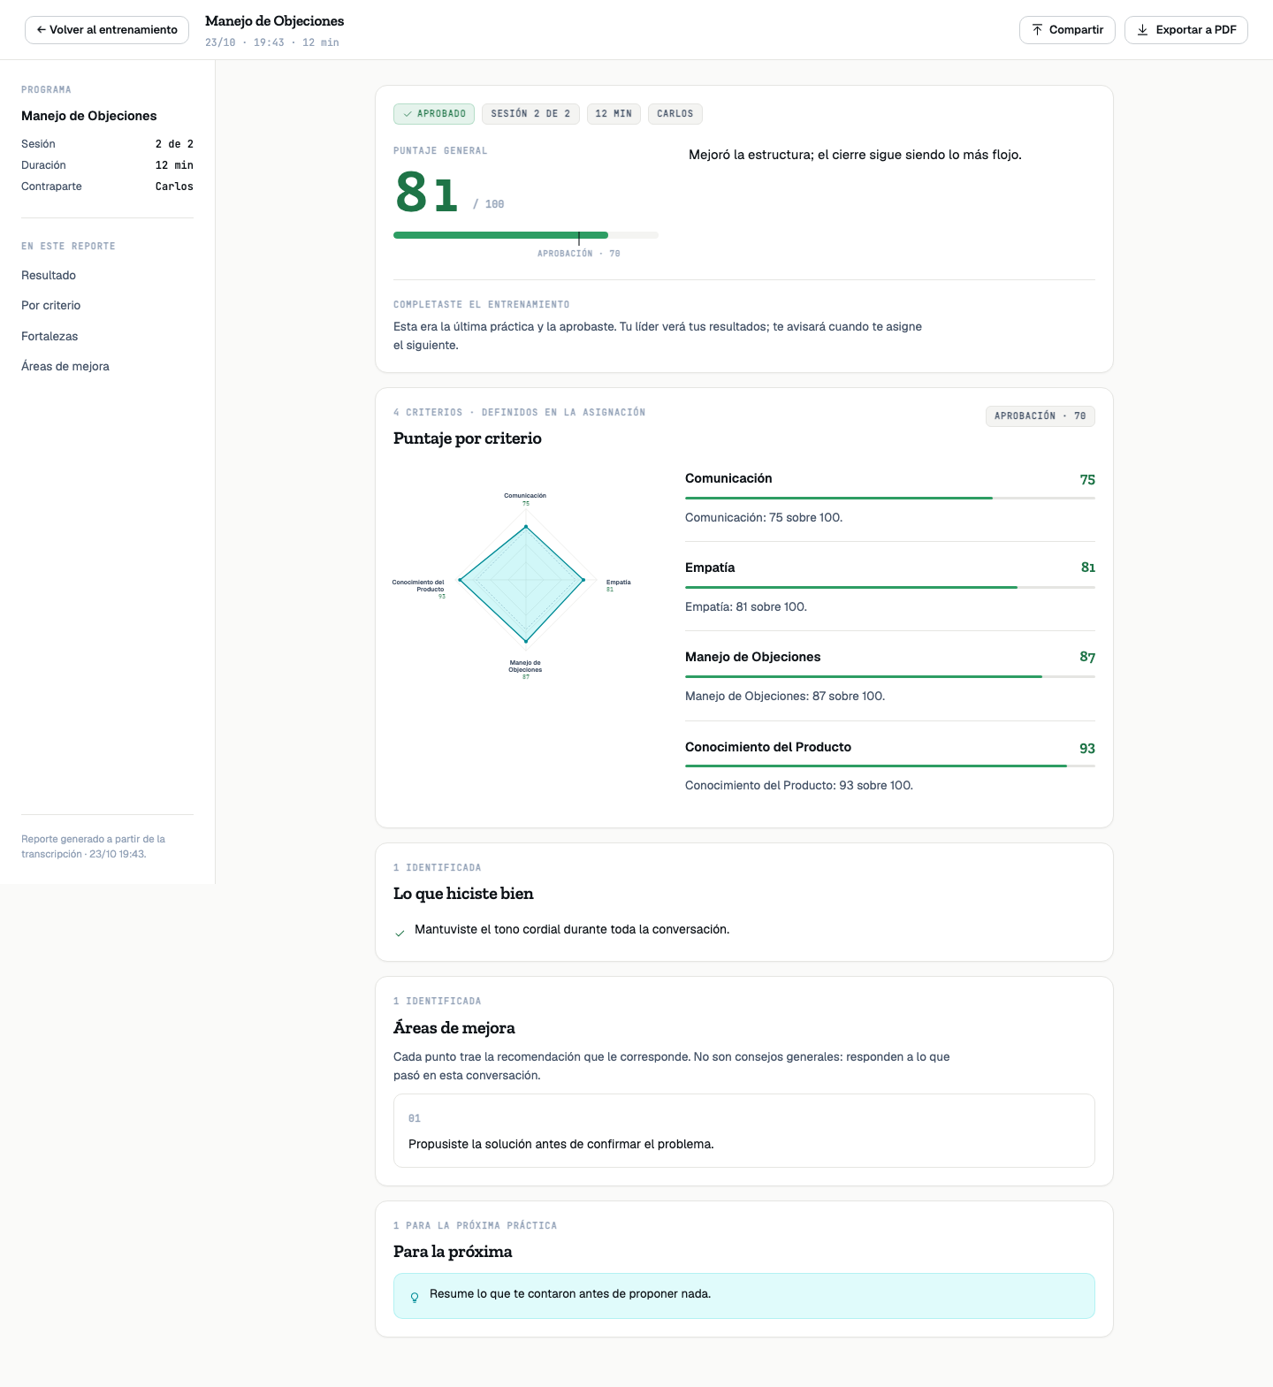The height and width of the screenshot is (1387, 1273).
Task: Click the Comunicación score bar
Action: 890,499
